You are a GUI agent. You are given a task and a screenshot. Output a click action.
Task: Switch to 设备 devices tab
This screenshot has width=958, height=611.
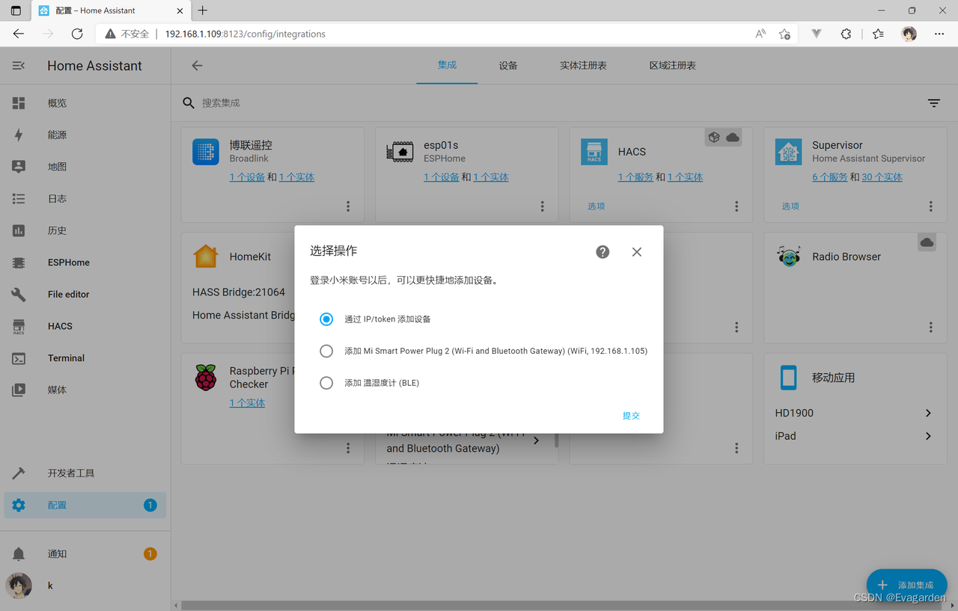pos(508,65)
